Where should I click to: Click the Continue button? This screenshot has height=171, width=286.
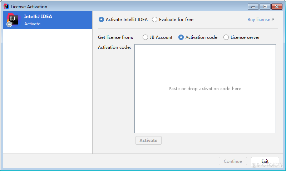(233, 161)
